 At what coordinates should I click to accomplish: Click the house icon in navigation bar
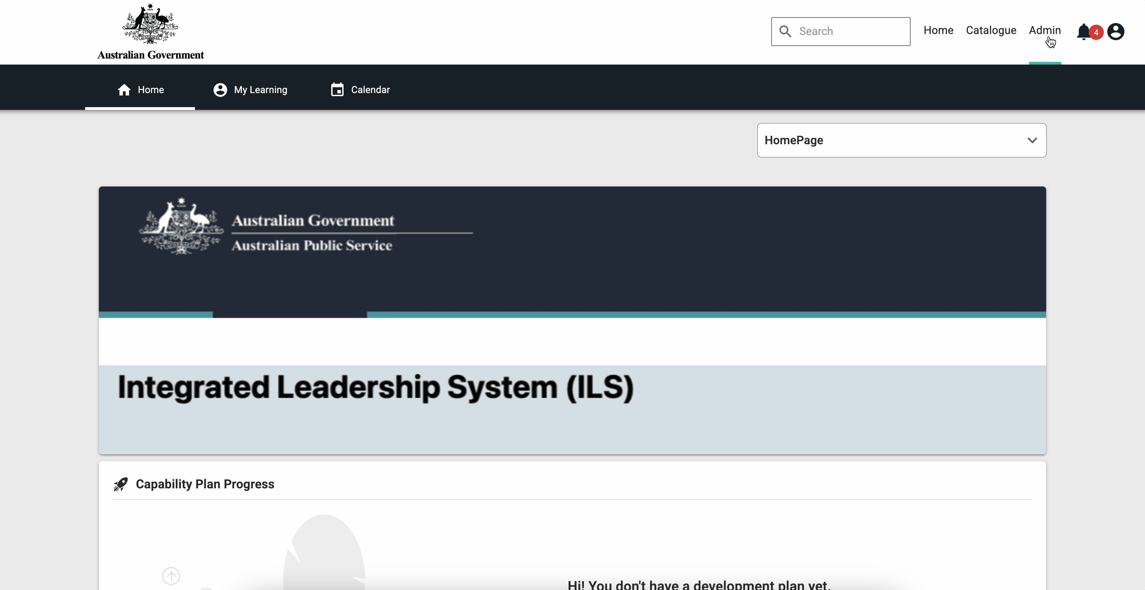124,90
